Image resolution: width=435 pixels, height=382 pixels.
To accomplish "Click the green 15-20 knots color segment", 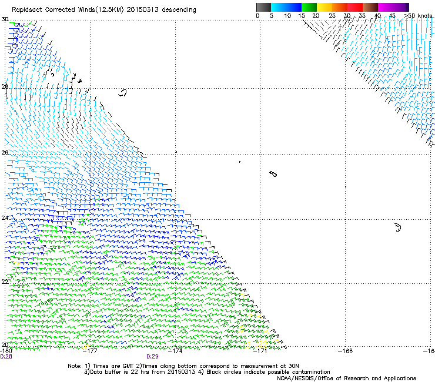I will point(309,7).
